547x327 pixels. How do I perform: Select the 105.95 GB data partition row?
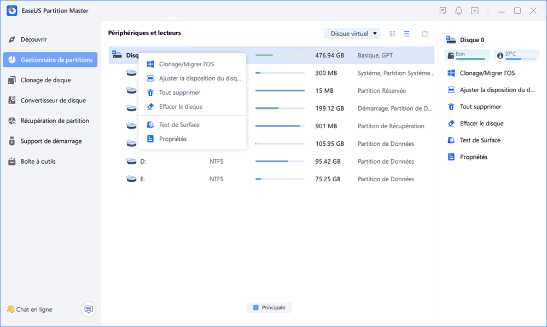(271, 144)
